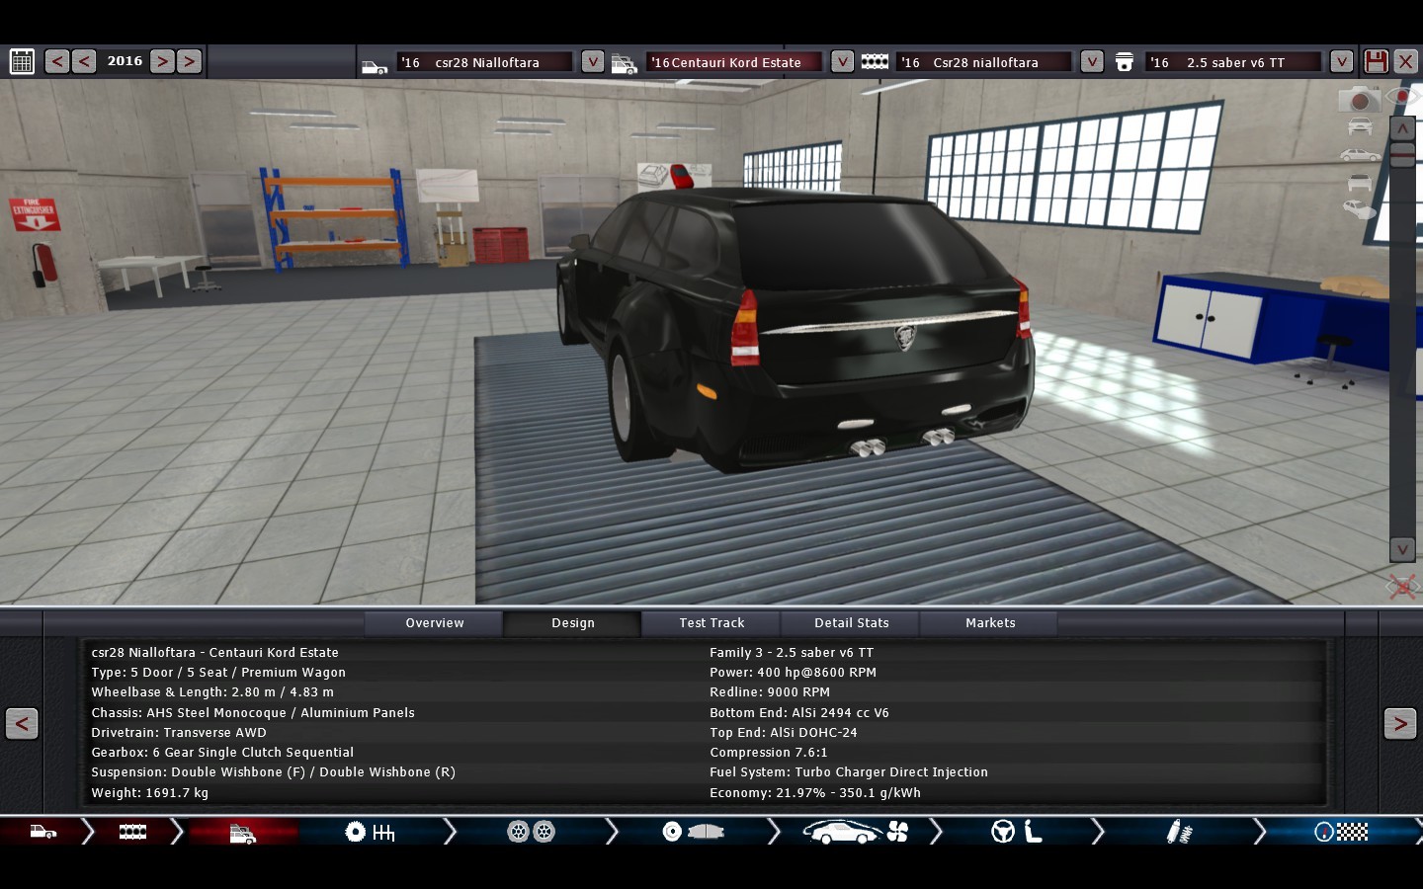Switch to the front car view
This screenshot has width=1423, height=889.
click(x=1360, y=126)
